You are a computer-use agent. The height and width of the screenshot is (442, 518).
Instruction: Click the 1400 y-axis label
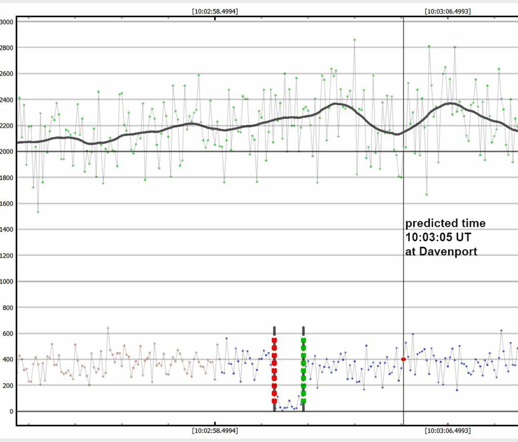click(x=7, y=230)
